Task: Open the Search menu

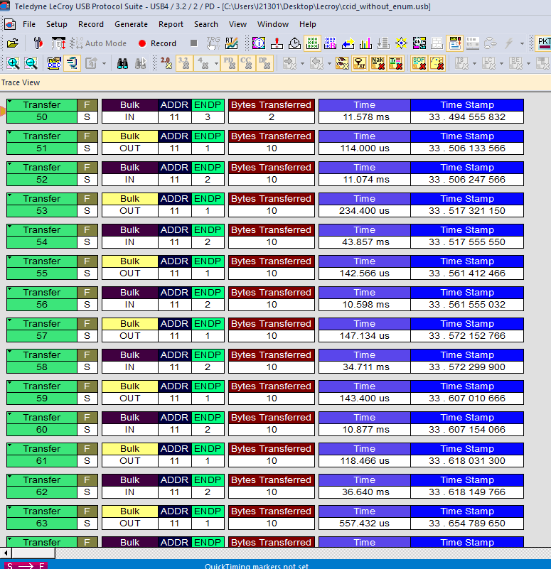Action: [x=206, y=24]
